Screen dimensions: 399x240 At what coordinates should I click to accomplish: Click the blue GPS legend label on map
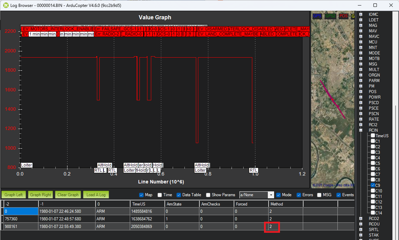pyautogui.click(x=317, y=16)
